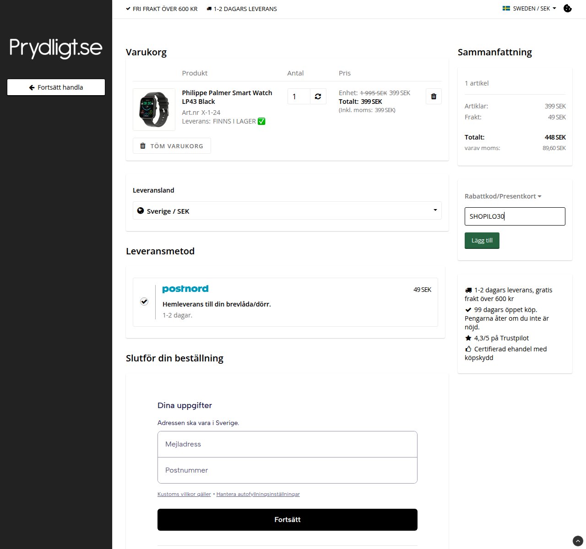Click the Fortsätt handla button
Screen dimensions: 586x549
coord(56,87)
